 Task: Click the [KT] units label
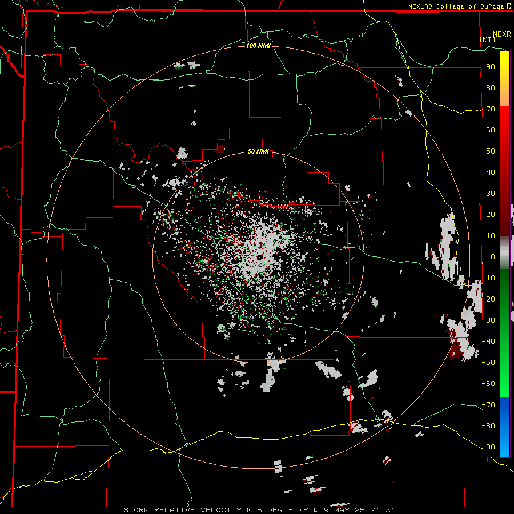pos(488,39)
